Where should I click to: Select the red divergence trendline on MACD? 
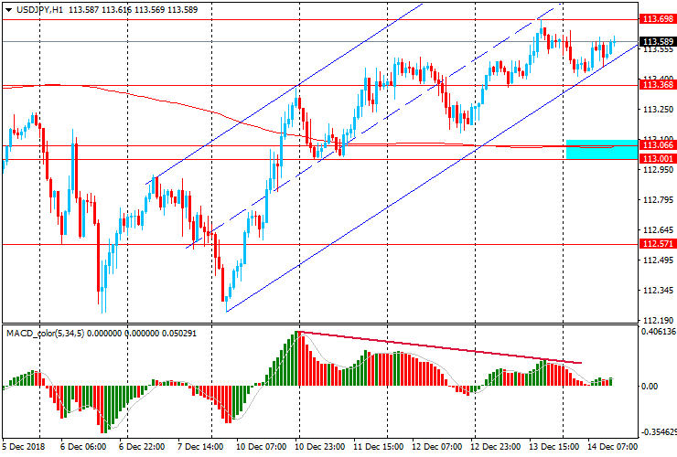click(440, 347)
